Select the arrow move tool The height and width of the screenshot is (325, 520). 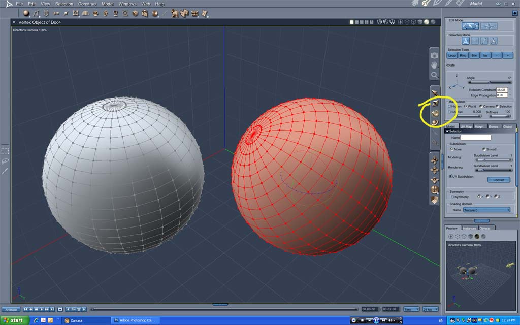click(x=434, y=93)
